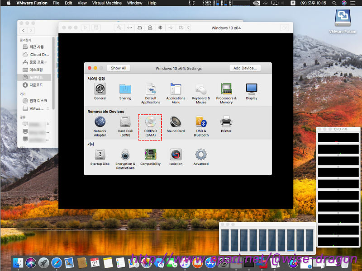Open the Help menu
This screenshot has width=362, height=271.
[x=152, y=3]
